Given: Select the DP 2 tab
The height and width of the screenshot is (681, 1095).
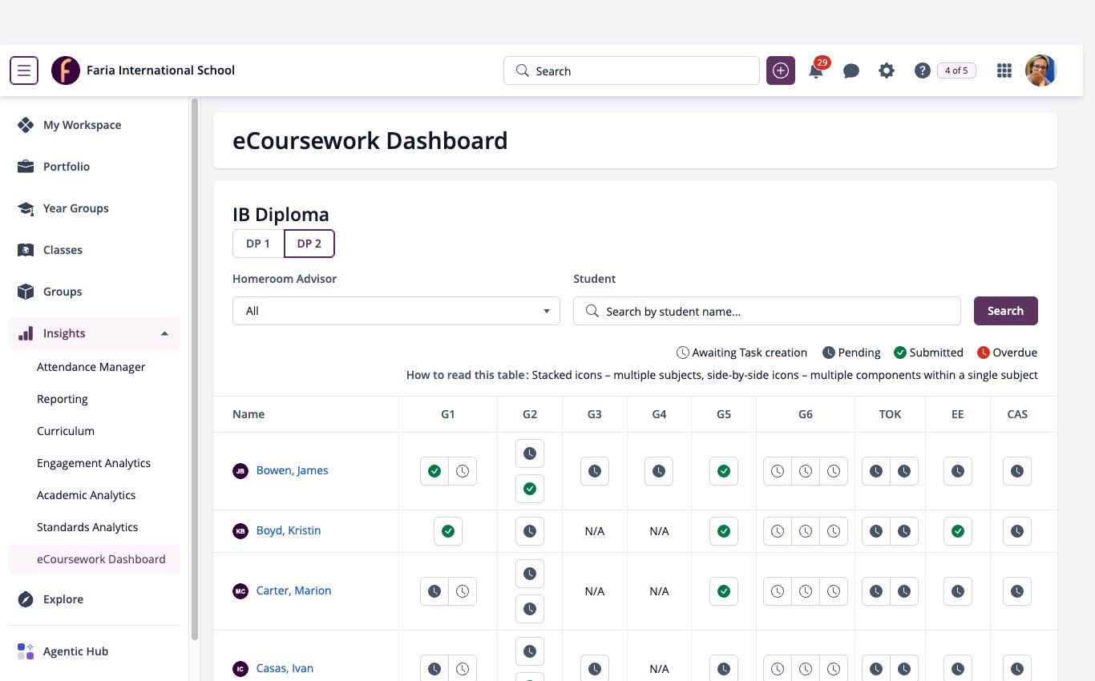Looking at the screenshot, I should (309, 244).
